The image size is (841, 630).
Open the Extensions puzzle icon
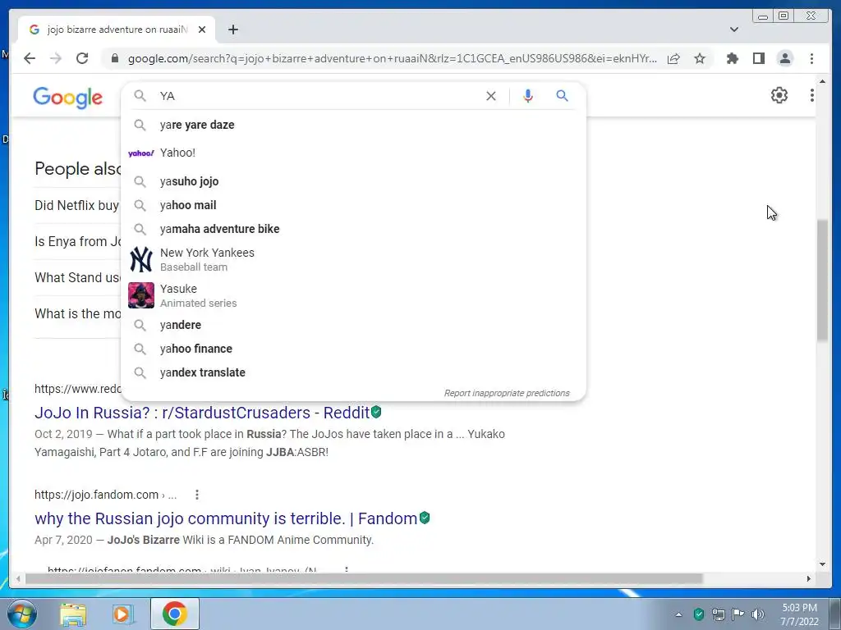click(x=732, y=58)
